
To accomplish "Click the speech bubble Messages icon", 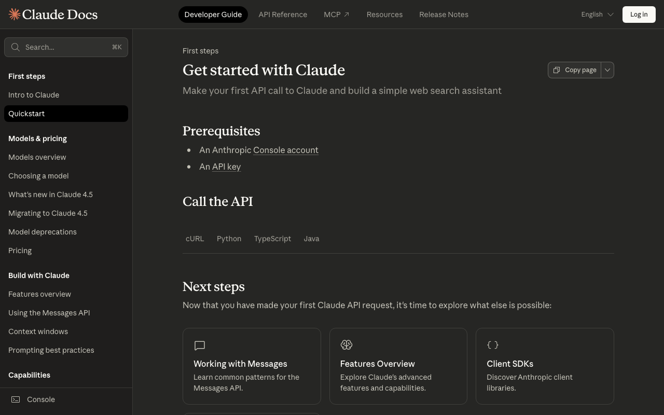I will point(200,345).
